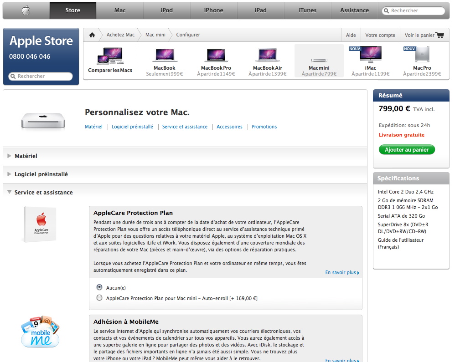The width and height of the screenshot is (455, 362).
Task: Open the Store tab
Action: coord(73,10)
